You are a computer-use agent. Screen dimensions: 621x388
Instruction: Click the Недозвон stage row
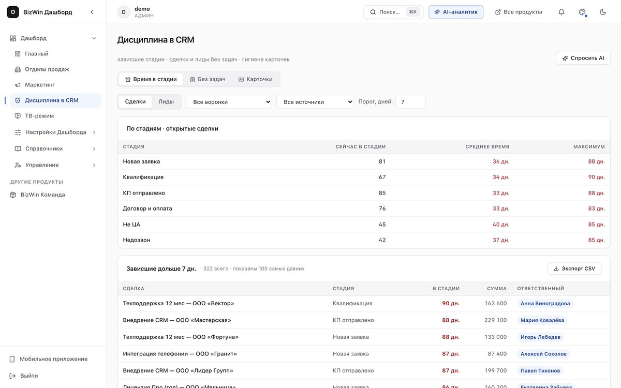[364, 240]
